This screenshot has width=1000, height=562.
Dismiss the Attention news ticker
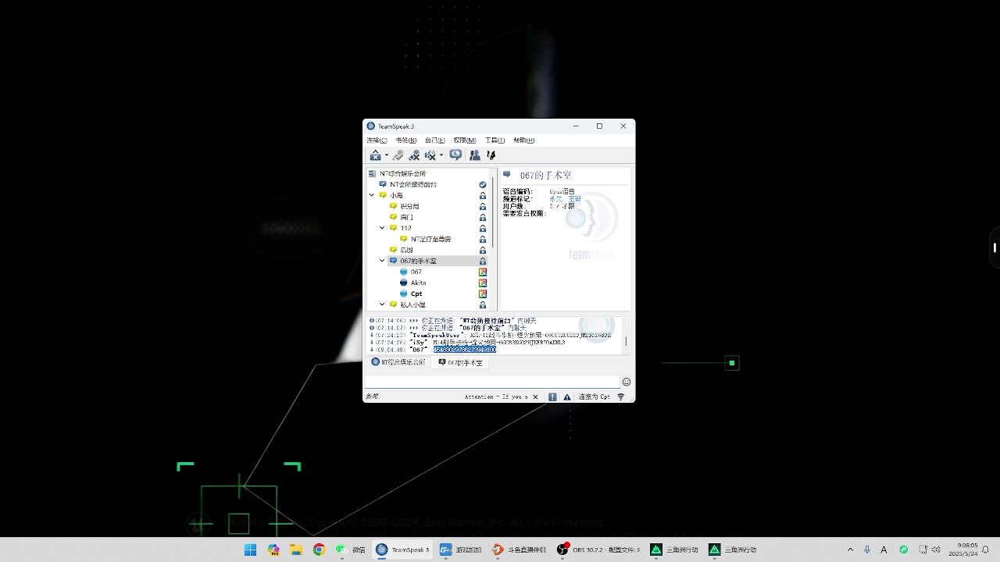coord(536,397)
